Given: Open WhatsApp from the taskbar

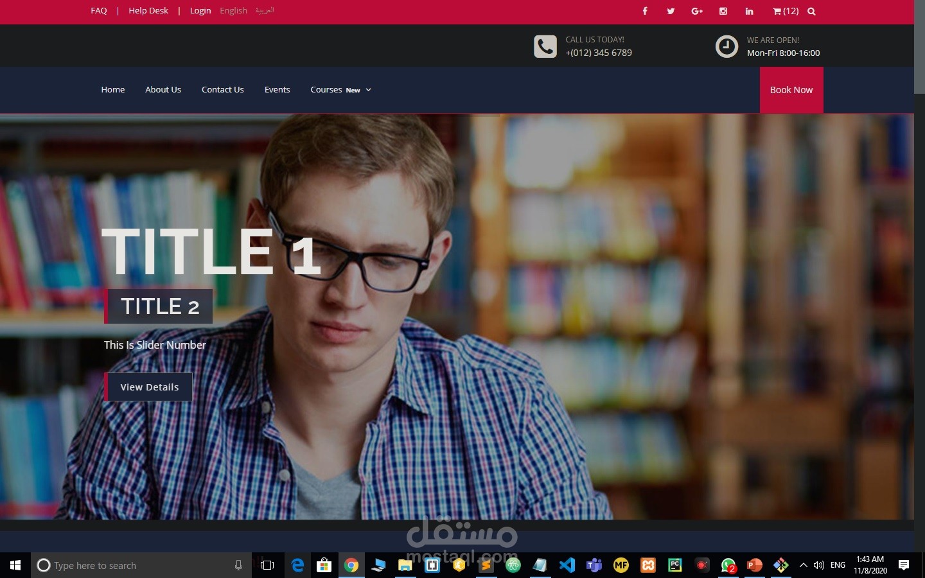Looking at the screenshot, I should pyautogui.click(x=728, y=565).
